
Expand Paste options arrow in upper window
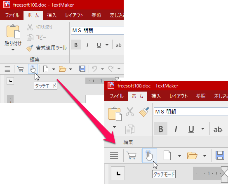click(13, 50)
